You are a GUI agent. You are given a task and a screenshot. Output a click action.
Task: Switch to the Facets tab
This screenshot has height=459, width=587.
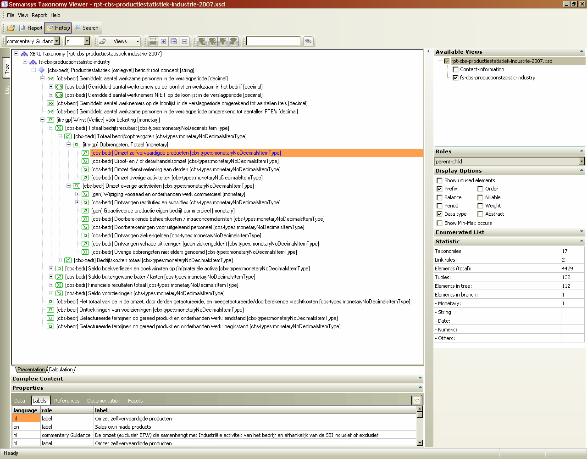[x=135, y=401]
